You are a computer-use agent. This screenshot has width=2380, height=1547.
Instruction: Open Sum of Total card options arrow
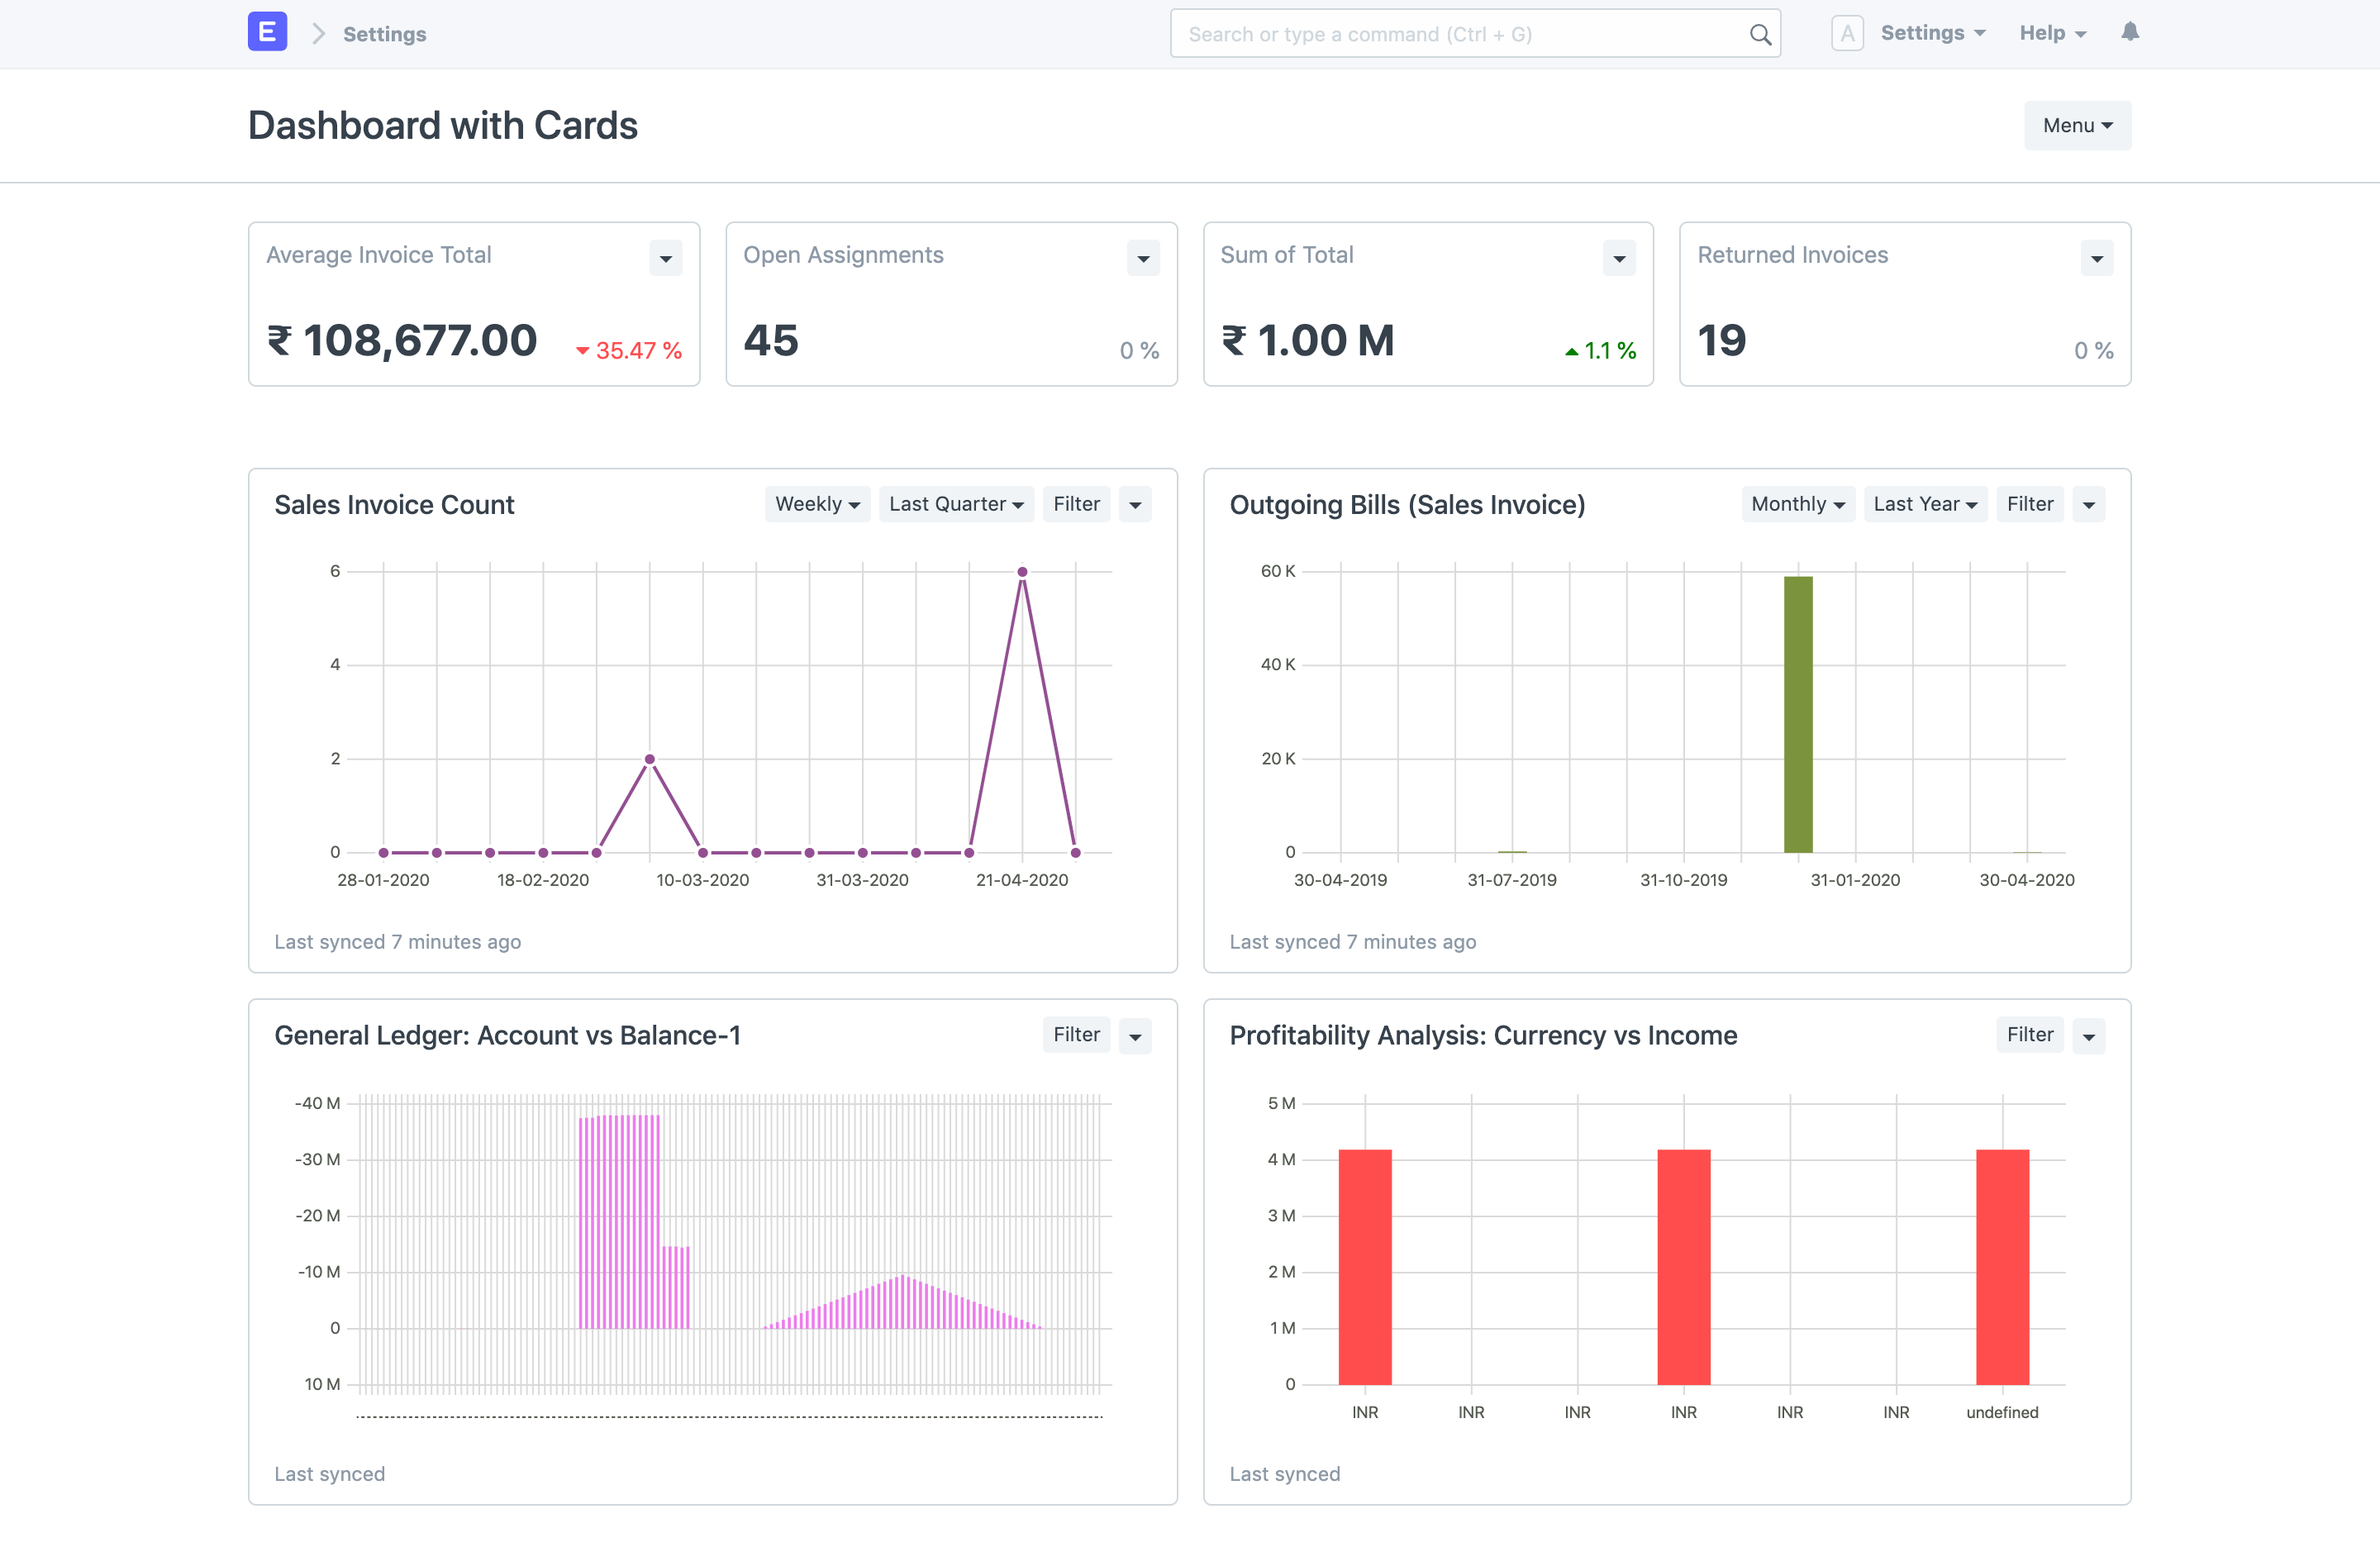1619,258
